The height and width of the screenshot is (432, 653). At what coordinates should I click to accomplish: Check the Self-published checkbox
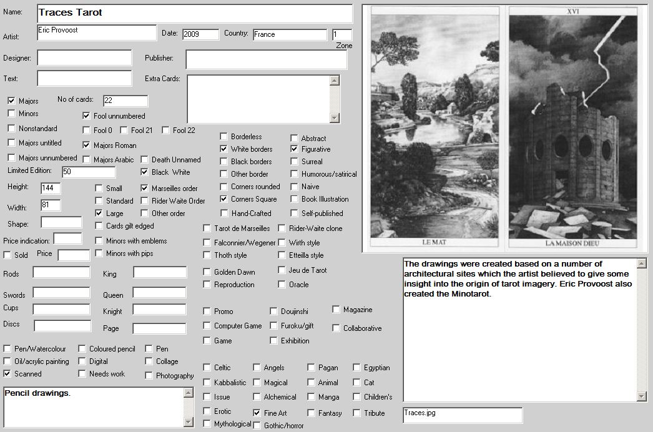pos(295,214)
